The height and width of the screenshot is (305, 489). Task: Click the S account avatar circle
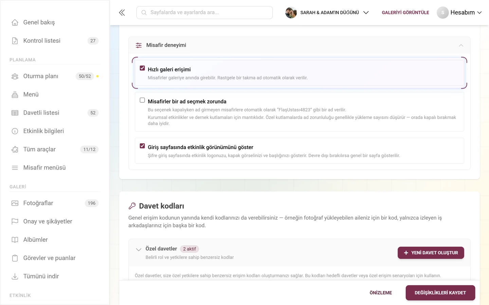pos(443,13)
